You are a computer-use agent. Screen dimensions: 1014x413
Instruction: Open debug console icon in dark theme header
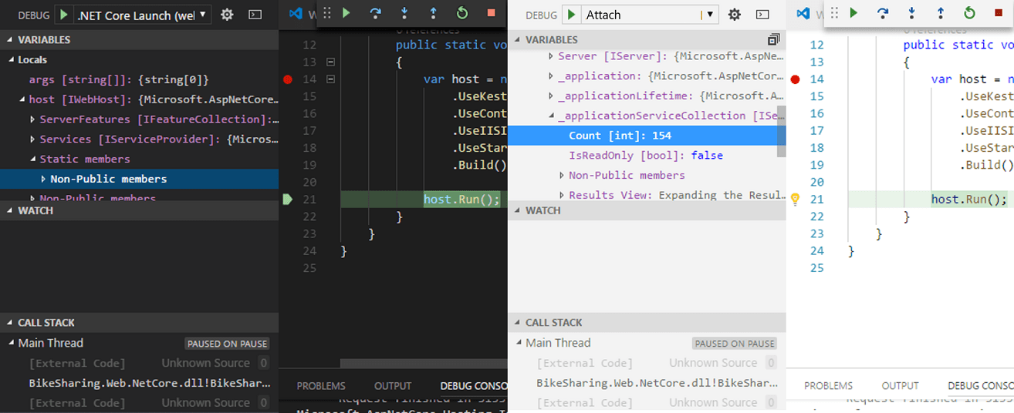coord(255,14)
